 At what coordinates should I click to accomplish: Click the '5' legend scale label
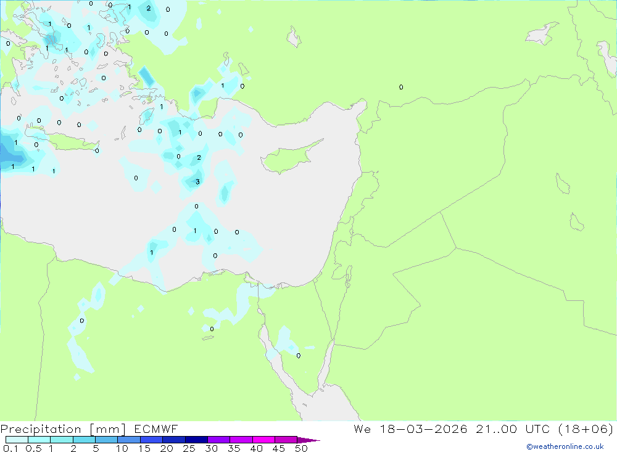tap(96, 448)
